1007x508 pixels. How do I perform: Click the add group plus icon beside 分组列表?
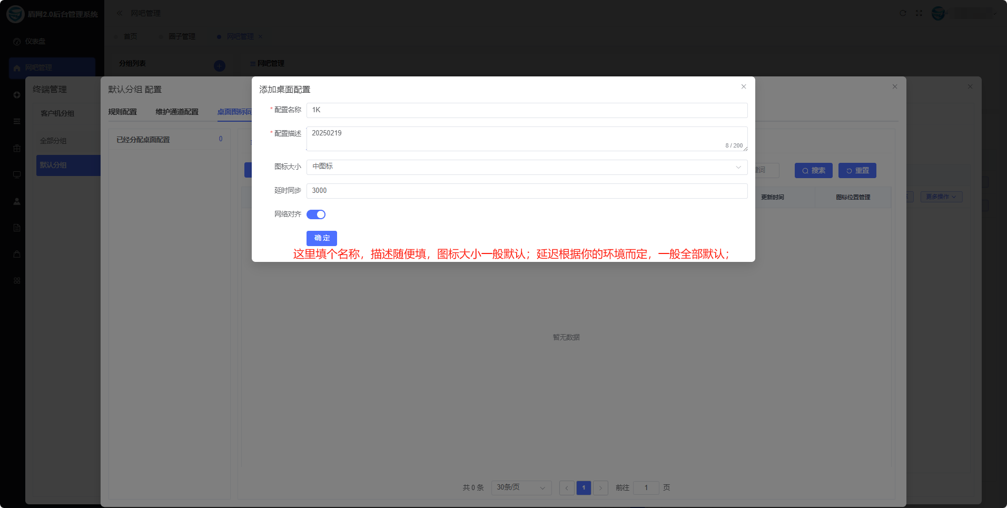(x=220, y=66)
